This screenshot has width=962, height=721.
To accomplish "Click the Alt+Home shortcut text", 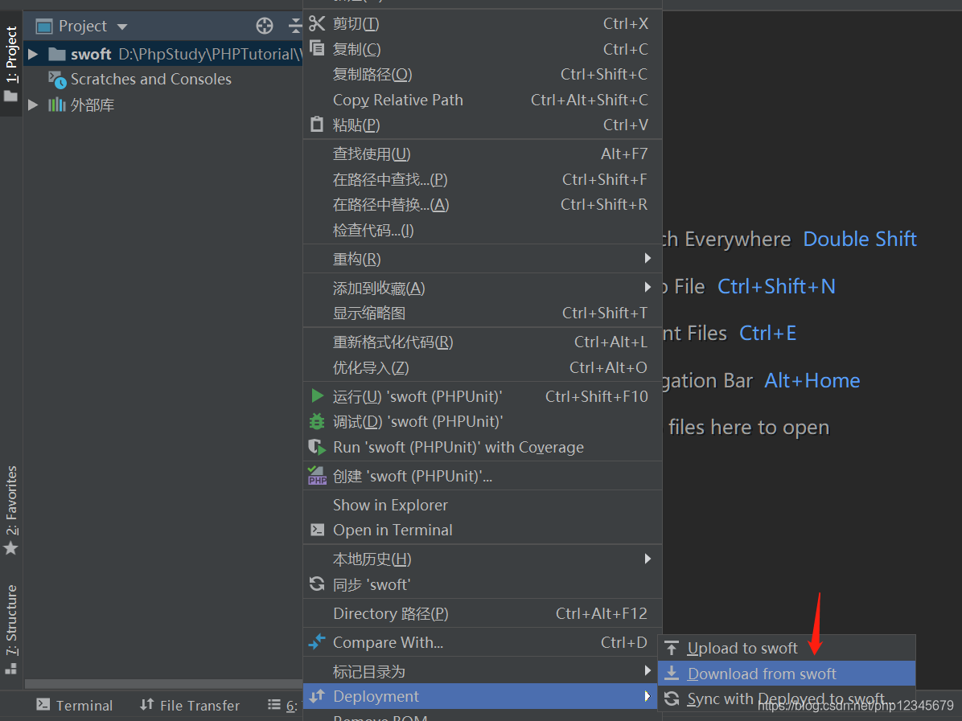I will (812, 381).
